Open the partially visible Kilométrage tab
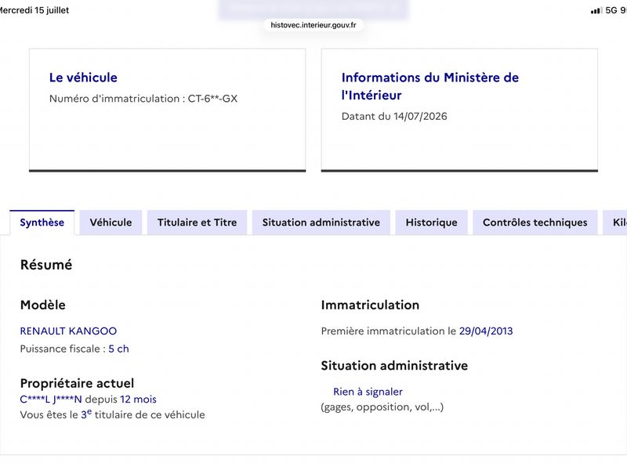Image resolution: width=627 pixels, height=470 pixels. click(x=616, y=222)
